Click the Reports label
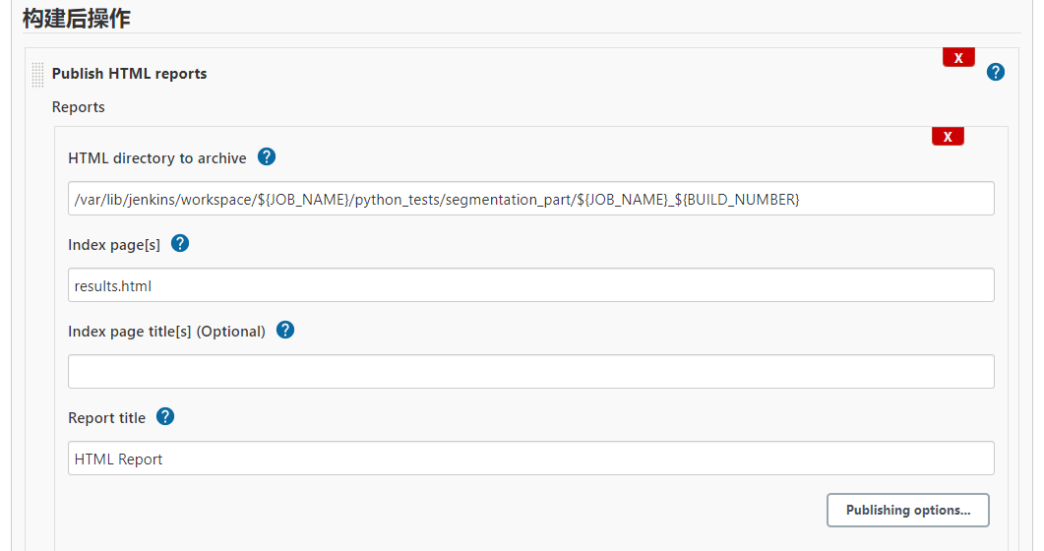The height and width of the screenshot is (551, 1044). point(78,106)
